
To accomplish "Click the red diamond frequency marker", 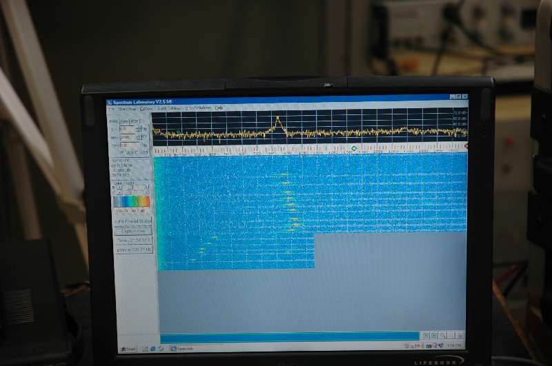I will [x=466, y=146].
